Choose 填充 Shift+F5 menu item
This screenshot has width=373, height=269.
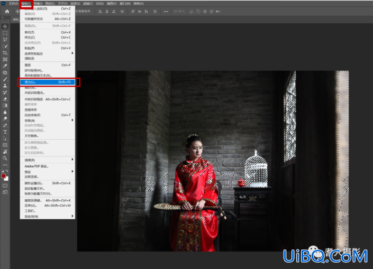tap(47, 82)
